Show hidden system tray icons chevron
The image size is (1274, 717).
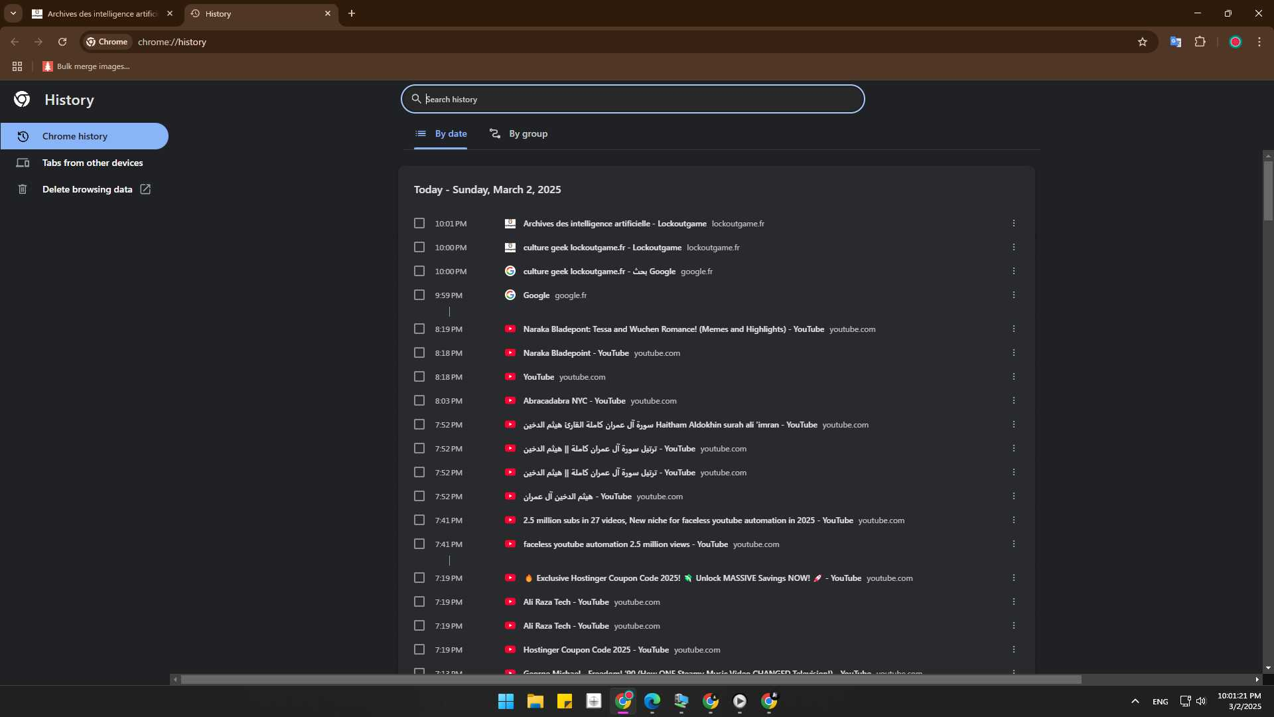point(1135,701)
